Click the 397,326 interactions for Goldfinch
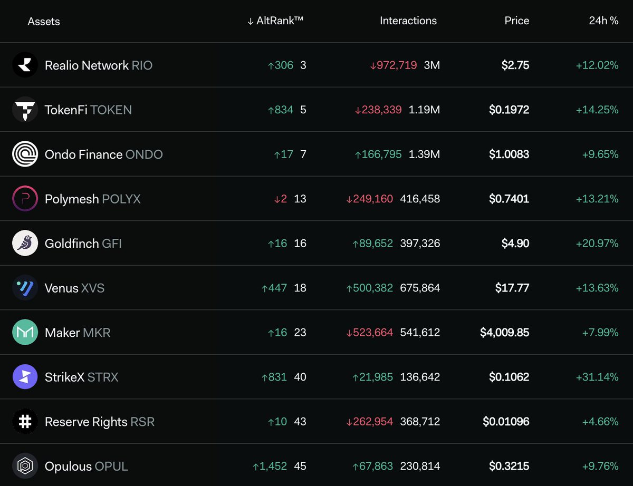The image size is (633, 486). (420, 244)
